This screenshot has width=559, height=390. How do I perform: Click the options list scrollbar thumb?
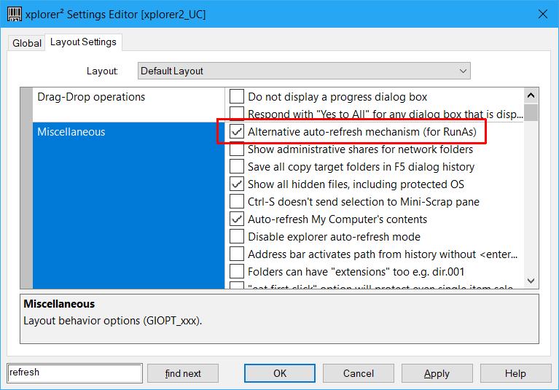tap(531, 113)
